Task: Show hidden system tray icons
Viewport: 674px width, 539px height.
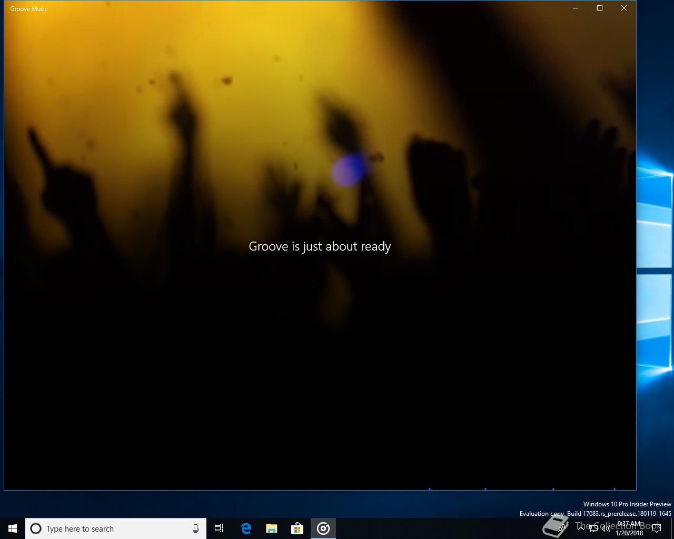Action: 581,528
